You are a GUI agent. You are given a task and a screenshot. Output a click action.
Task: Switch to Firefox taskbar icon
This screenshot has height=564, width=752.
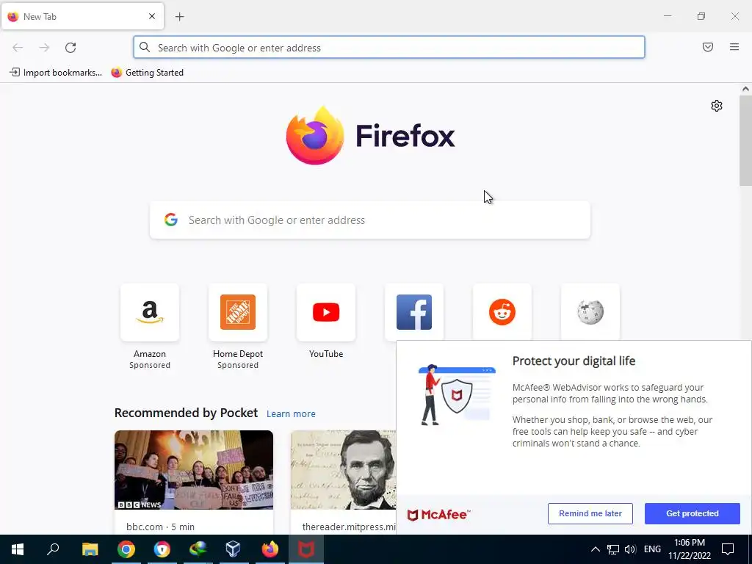pyautogui.click(x=270, y=549)
